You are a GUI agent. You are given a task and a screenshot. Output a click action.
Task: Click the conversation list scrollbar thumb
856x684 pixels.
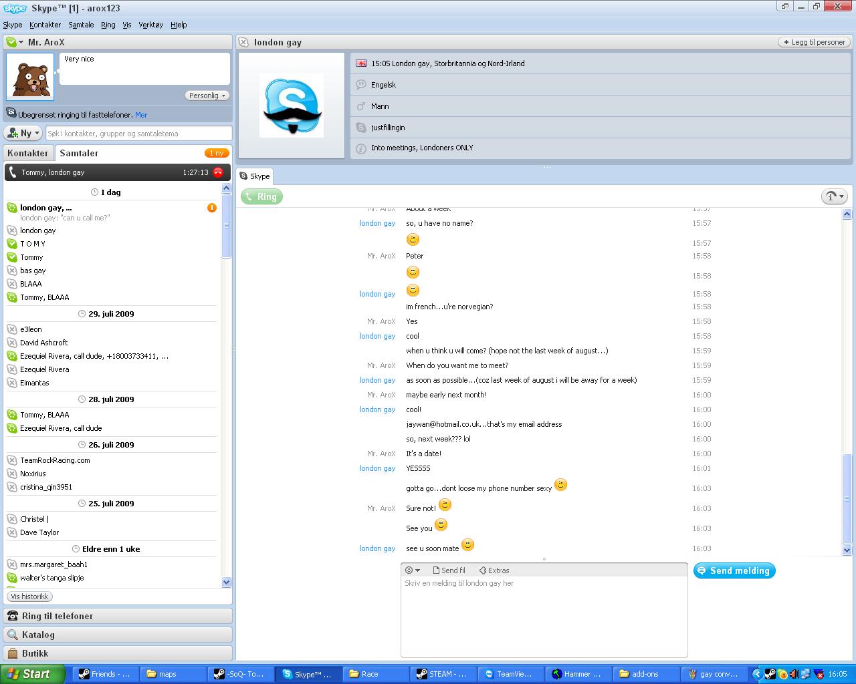coord(226,227)
